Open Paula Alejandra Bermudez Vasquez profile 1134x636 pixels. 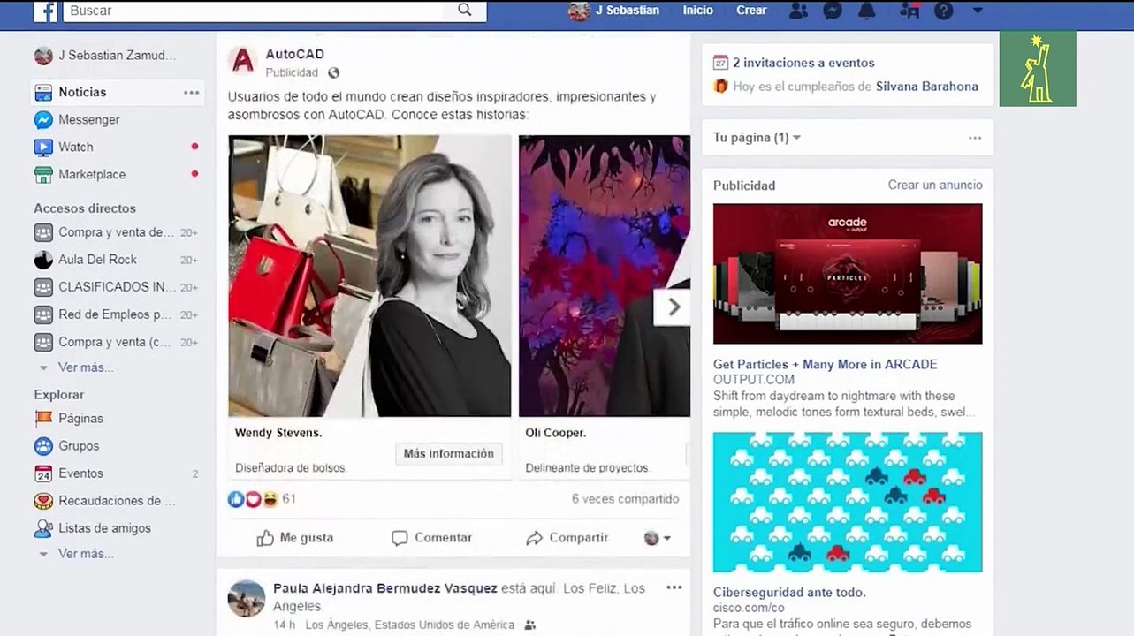(385, 588)
